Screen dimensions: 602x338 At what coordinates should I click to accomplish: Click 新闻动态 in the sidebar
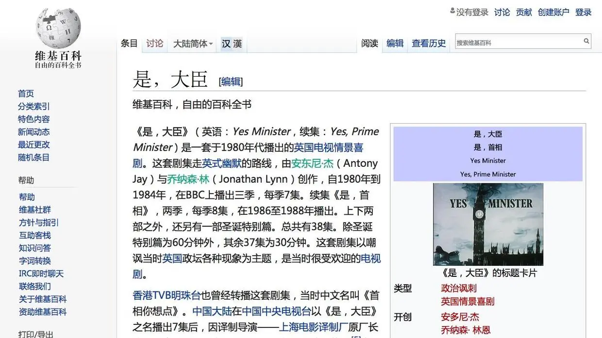[33, 132]
